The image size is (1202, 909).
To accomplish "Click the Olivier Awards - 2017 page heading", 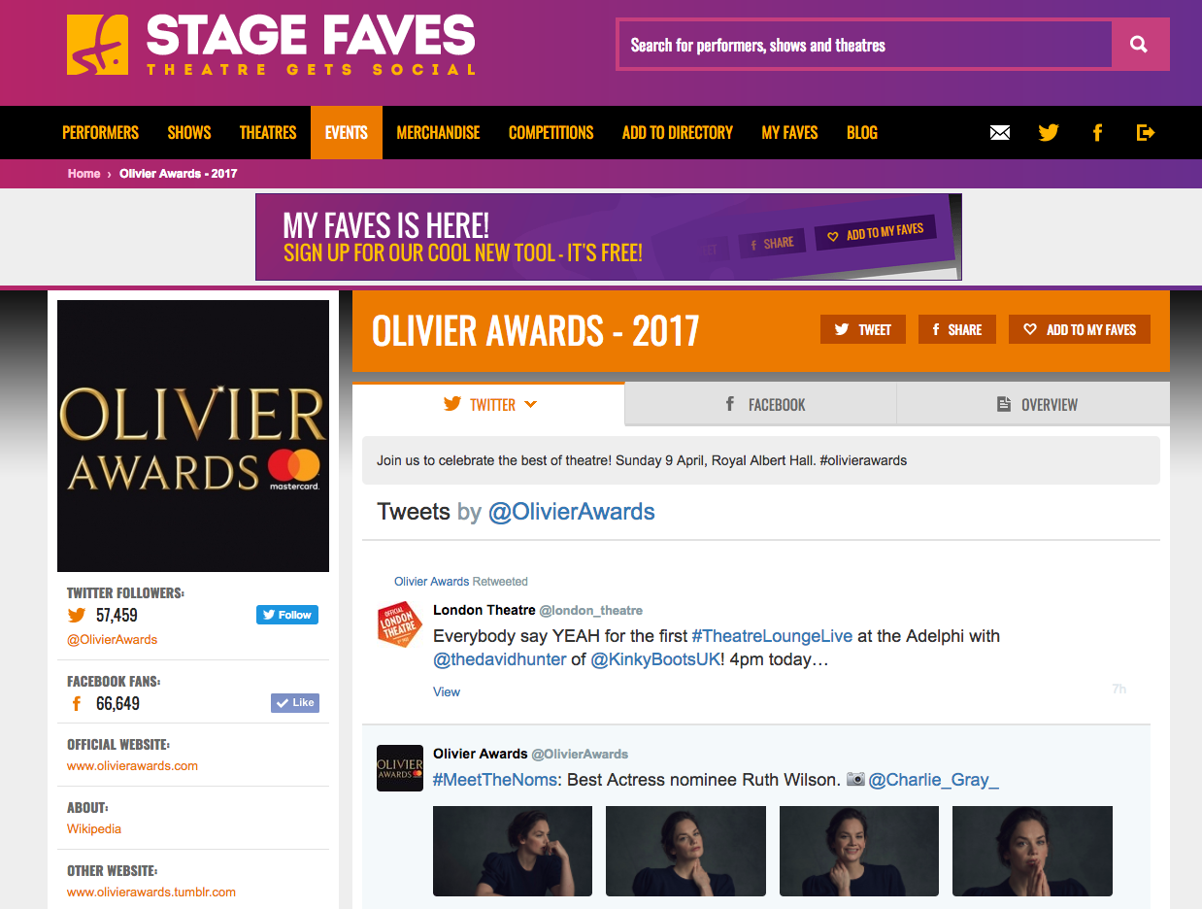I will click(536, 331).
